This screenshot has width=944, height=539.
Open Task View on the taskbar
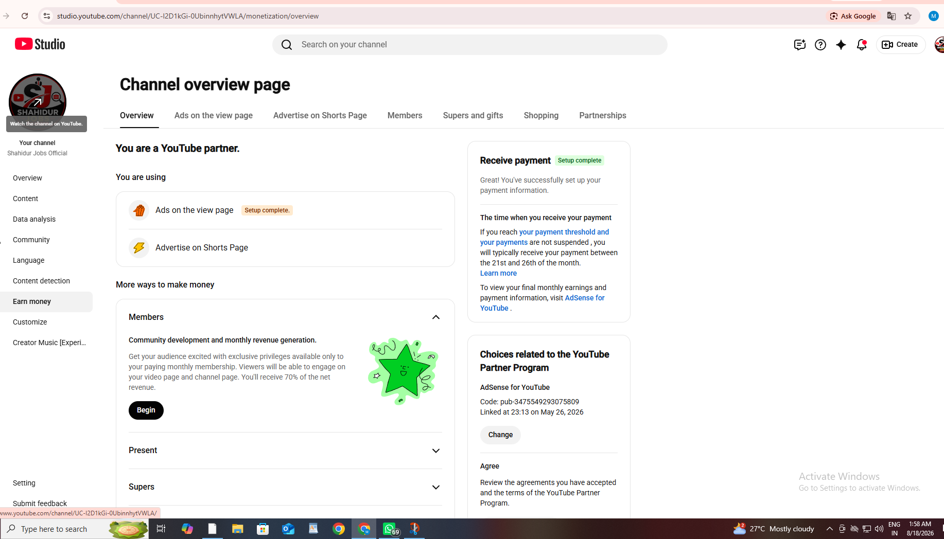point(161,529)
